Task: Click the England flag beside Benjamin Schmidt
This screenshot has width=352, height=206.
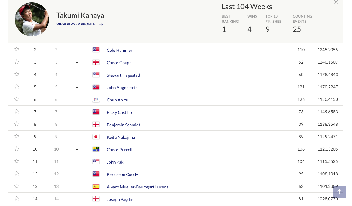Action: 96,124
